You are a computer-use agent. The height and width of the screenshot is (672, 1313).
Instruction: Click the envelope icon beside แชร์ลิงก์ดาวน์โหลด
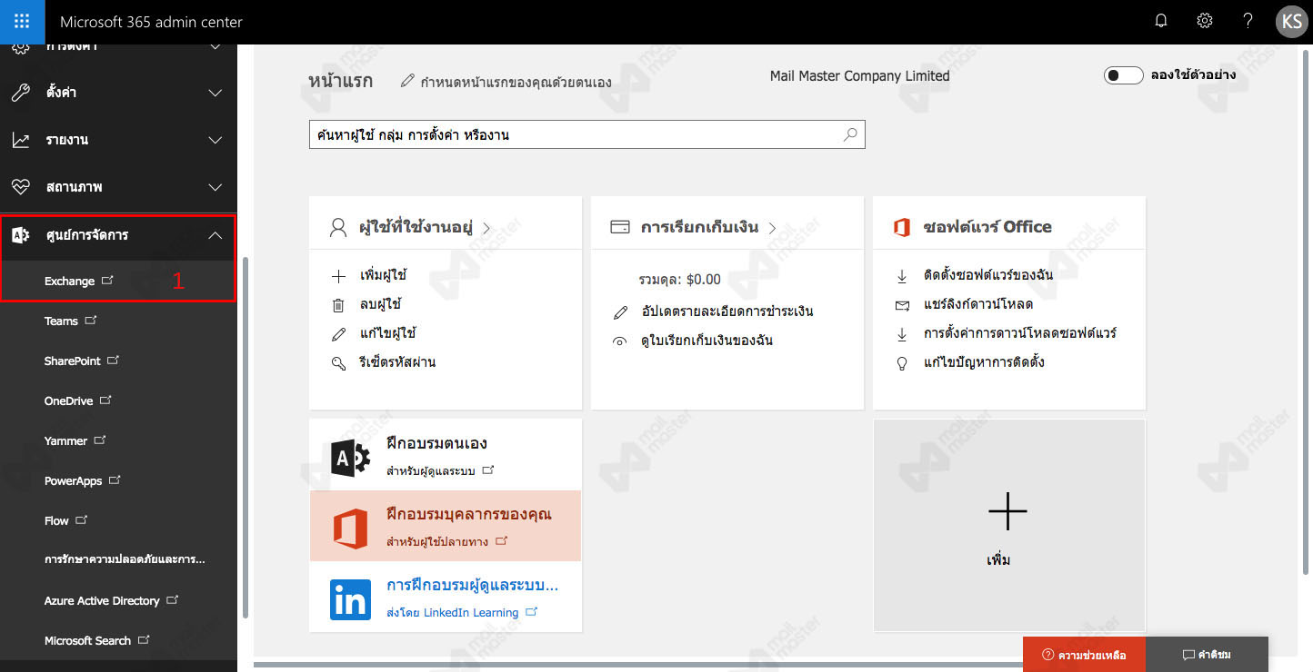(903, 304)
